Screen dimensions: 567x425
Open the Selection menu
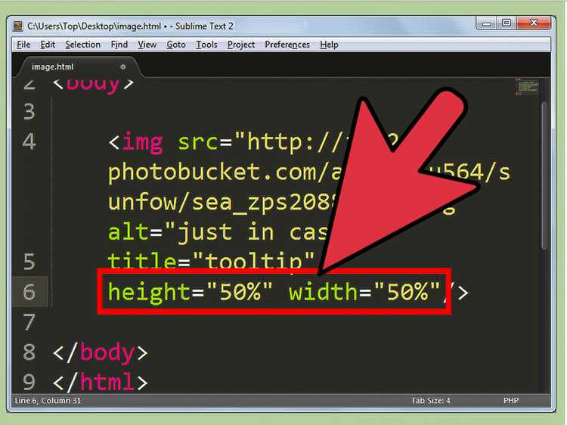83,45
